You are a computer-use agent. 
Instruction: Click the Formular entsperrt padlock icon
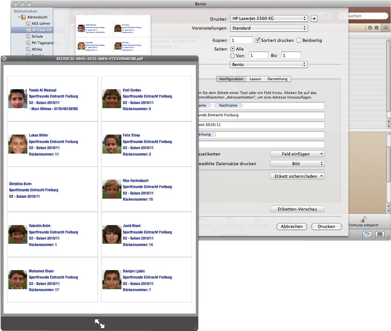tap(364, 219)
